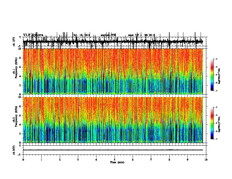Click the ch.2 spectrogram panel
232x179 pixels.
pos(113,120)
